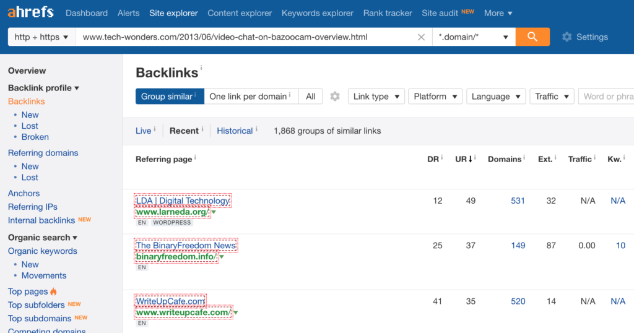Viewport: 634px width, 333px height.
Task: Click the Word or phrase filter field
Action: (606, 97)
